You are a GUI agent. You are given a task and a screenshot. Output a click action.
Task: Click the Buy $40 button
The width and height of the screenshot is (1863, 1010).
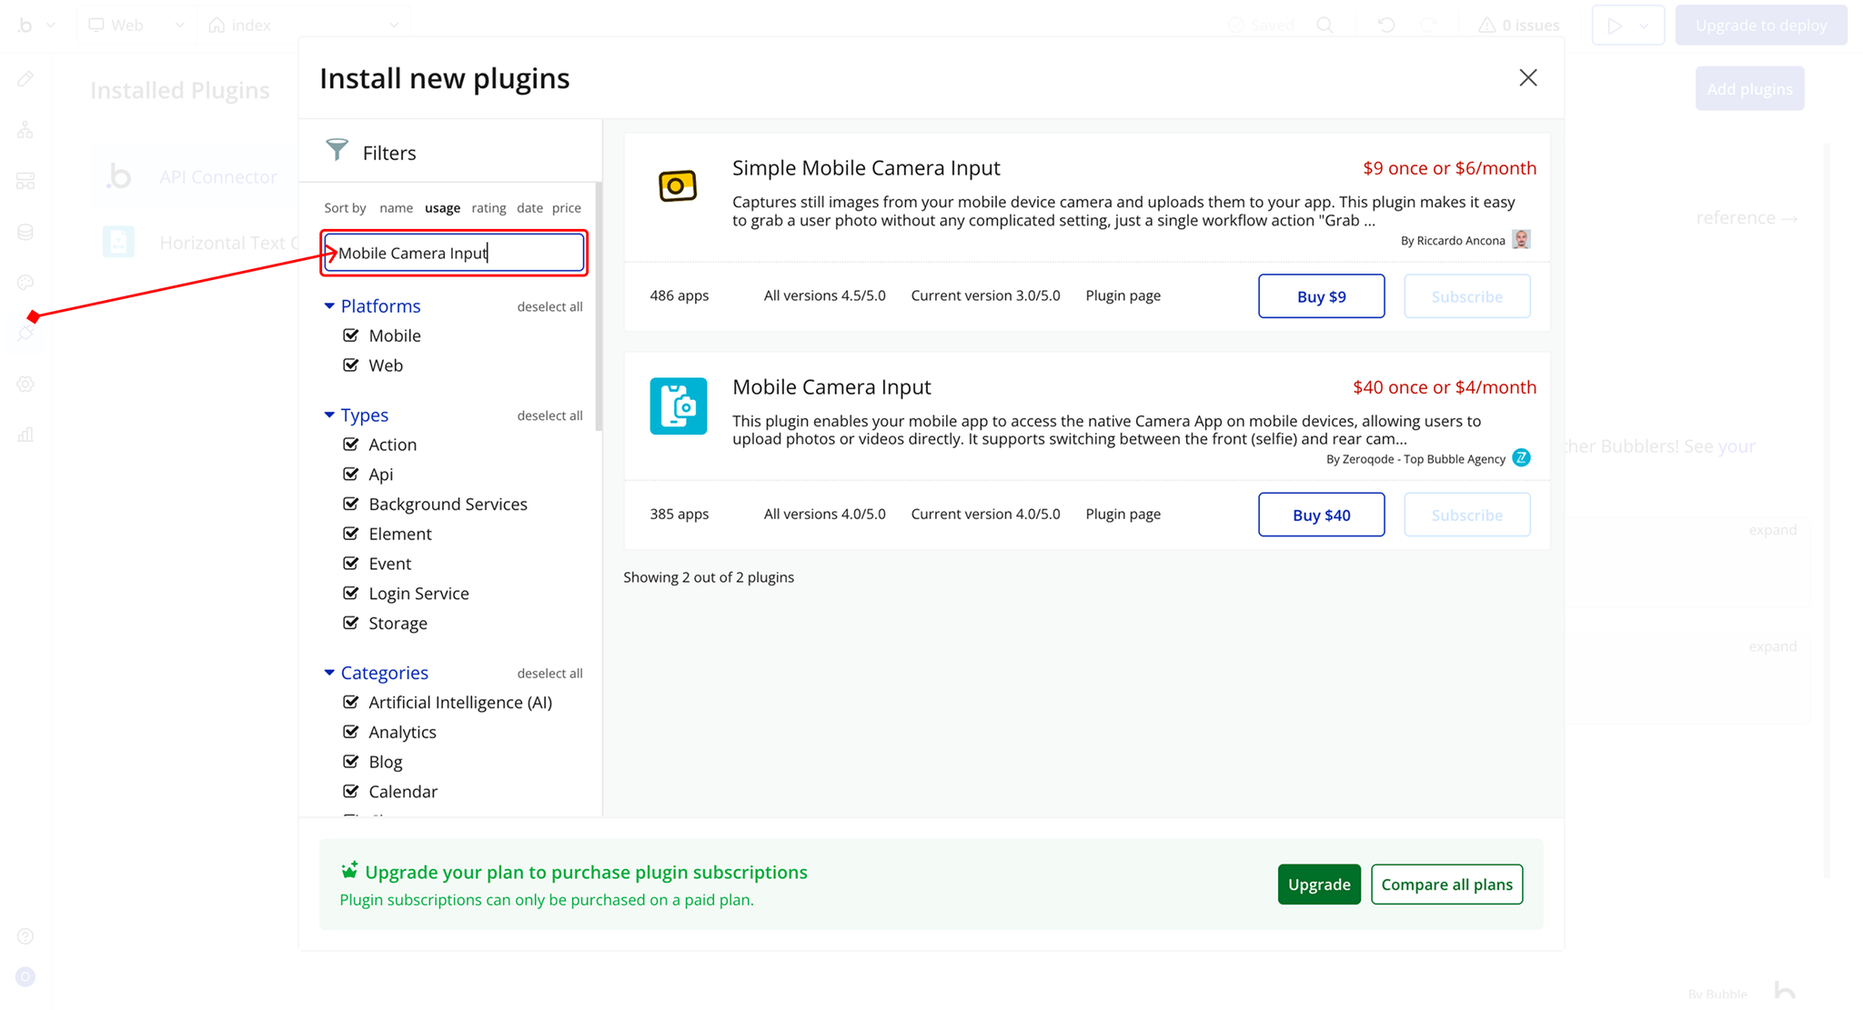(1321, 515)
